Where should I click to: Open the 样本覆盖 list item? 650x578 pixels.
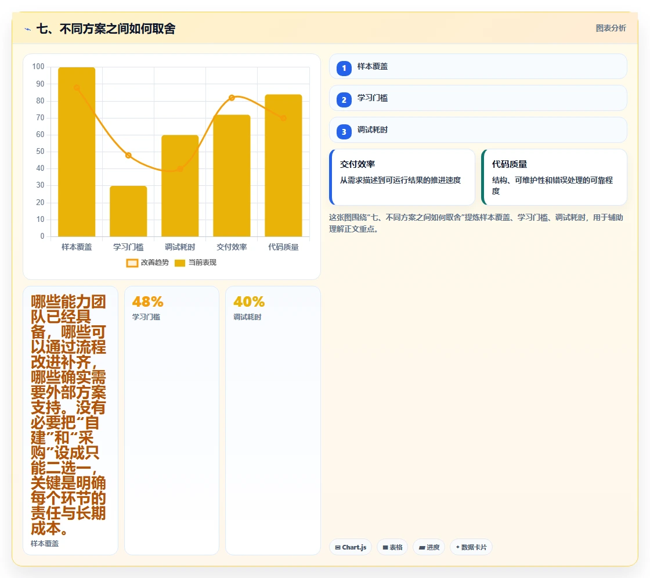coord(478,66)
